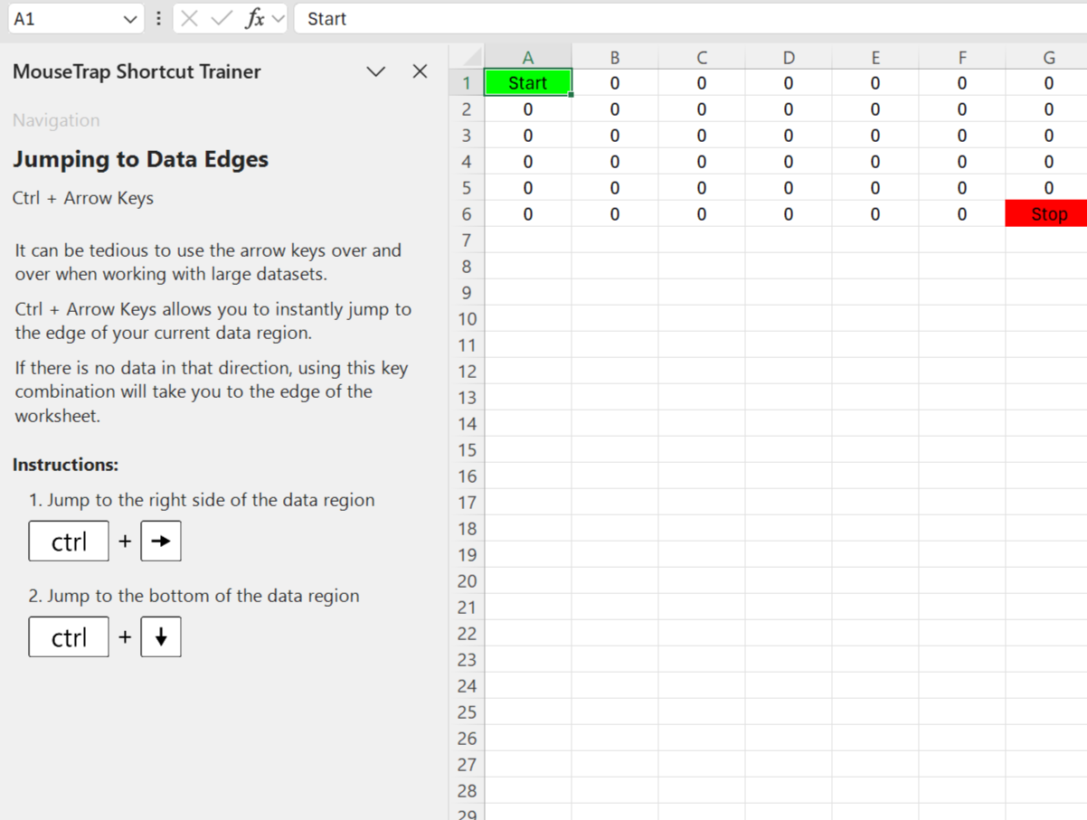The height and width of the screenshot is (820, 1087).
Task: Select row header 6
Action: click(467, 213)
